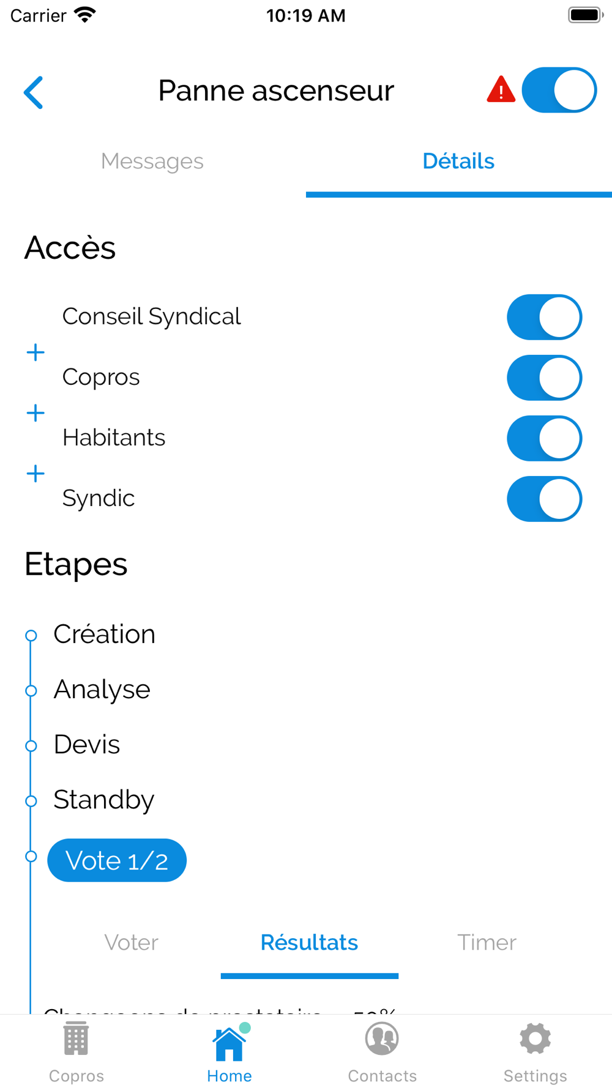Switch to the Messages tab
Screen dimensions: 612x1088
coord(152,161)
